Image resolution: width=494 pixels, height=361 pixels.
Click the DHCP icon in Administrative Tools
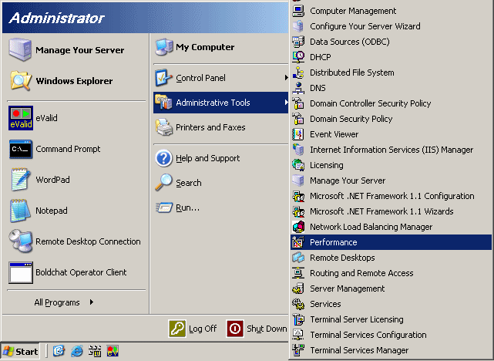tap(298, 57)
